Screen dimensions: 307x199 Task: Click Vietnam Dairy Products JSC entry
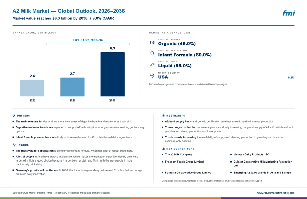tap(251, 155)
